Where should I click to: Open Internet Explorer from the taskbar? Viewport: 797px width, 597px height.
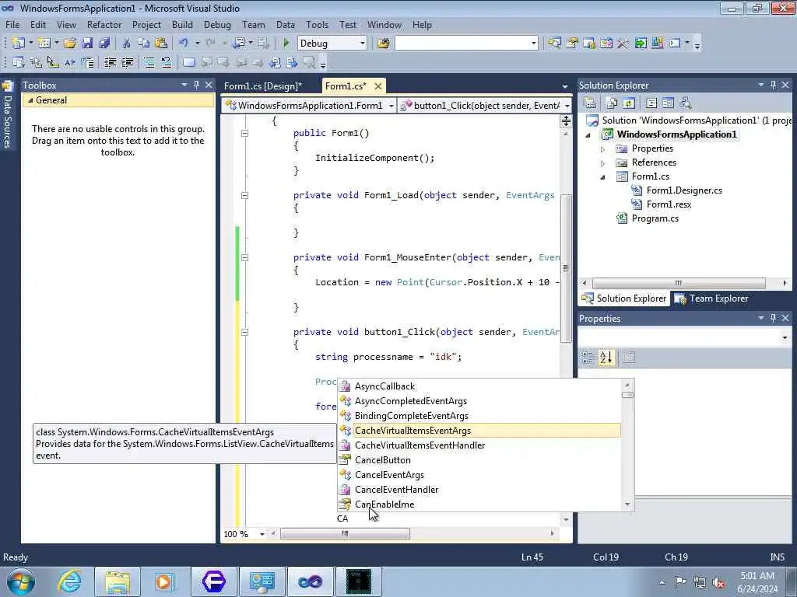coord(68,581)
